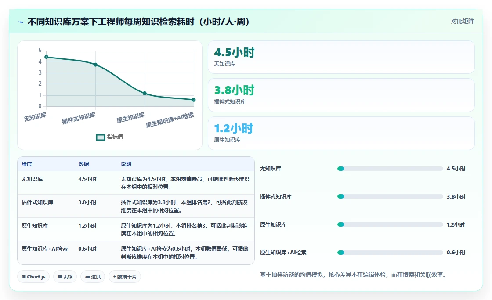
Task: Select the 4.5小时 无知识库 data card
Action: point(341,57)
